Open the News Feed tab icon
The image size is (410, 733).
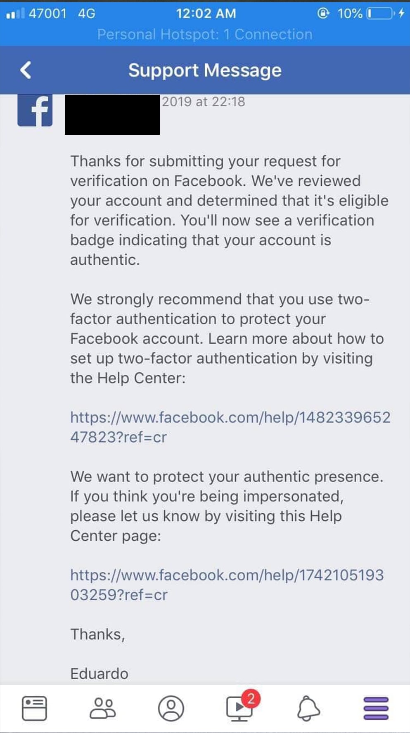(34, 708)
